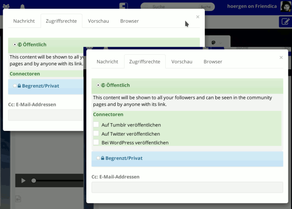Select Begrenzt/Privat radio button in front dialog

point(98,158)
